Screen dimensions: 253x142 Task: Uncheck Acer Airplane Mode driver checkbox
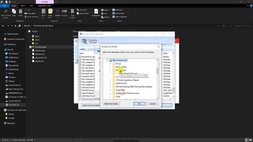(x=80, y=79)
